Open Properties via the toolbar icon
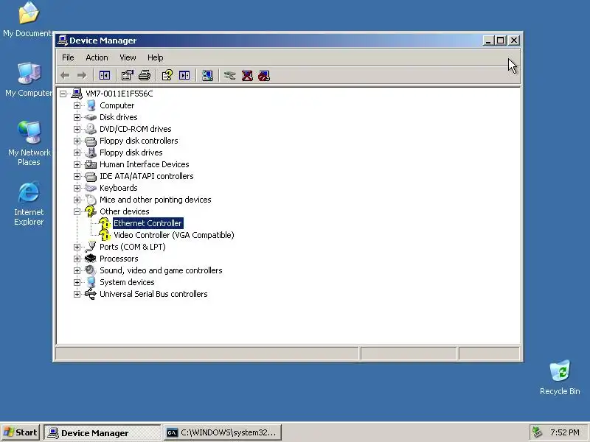The width and height of the screenshot is (590, 442). tap(127, 76)
